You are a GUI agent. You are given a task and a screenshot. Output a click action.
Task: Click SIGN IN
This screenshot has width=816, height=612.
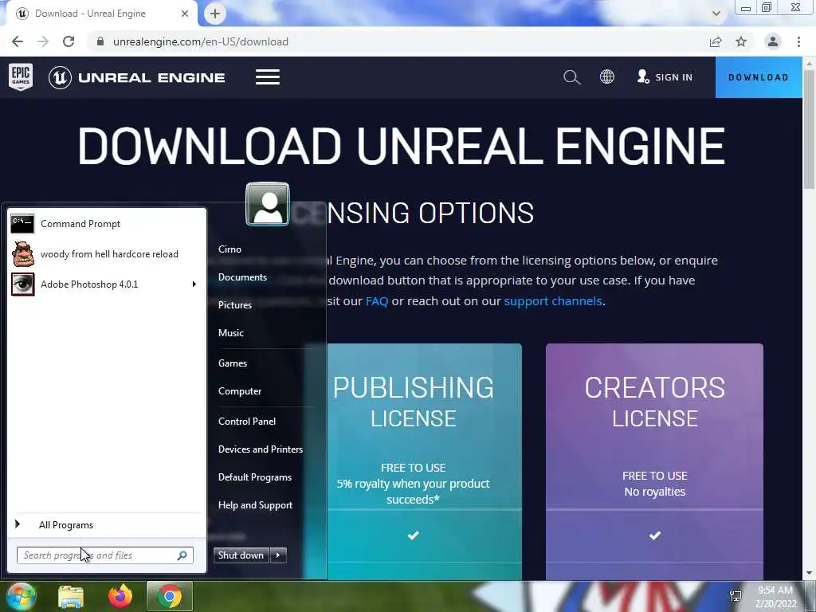pyautogui.click(x=665, y=77)
